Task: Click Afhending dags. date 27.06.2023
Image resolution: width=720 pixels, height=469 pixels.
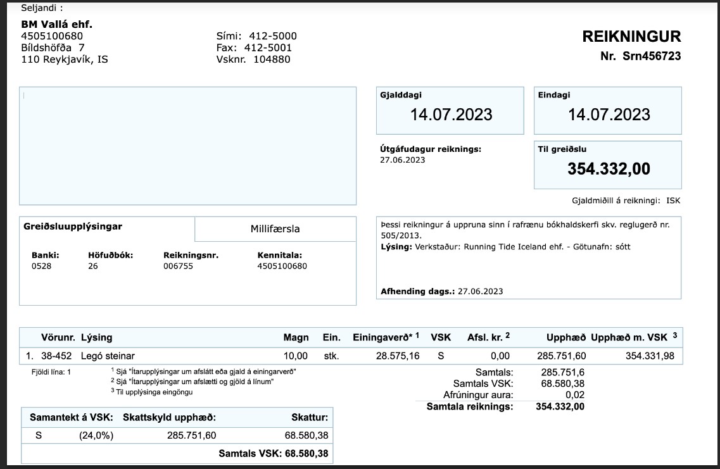Action: (480, 291)
